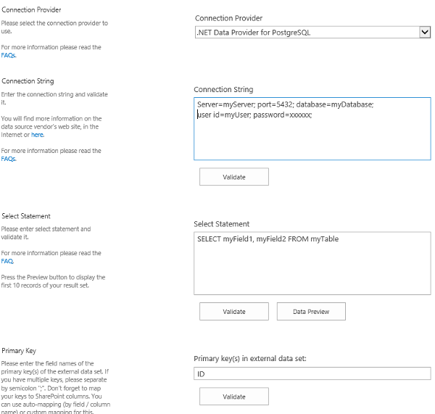Viewport: 435px width, 414px height.
Task: Click the left-side Connection Provider section heading
Action: tap(31, 10)
